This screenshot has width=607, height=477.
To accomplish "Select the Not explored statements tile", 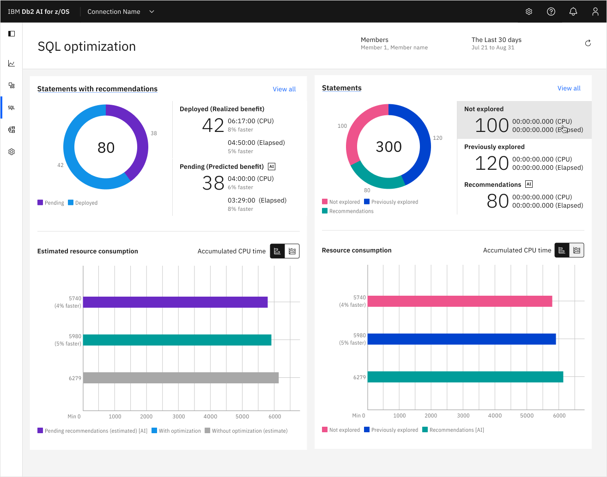I will [x=524, y=120].
